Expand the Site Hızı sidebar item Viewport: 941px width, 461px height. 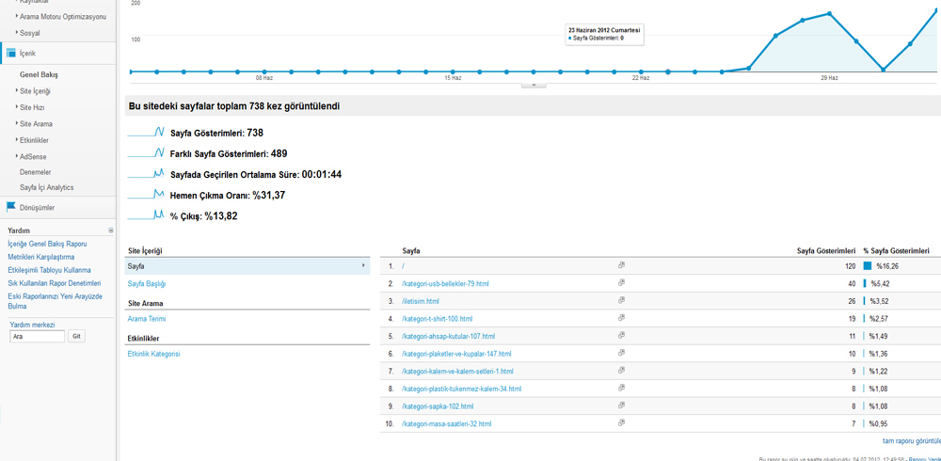(x=29, y=107)
